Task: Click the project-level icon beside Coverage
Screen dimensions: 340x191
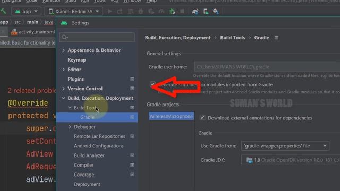Action: pos(132,175)
